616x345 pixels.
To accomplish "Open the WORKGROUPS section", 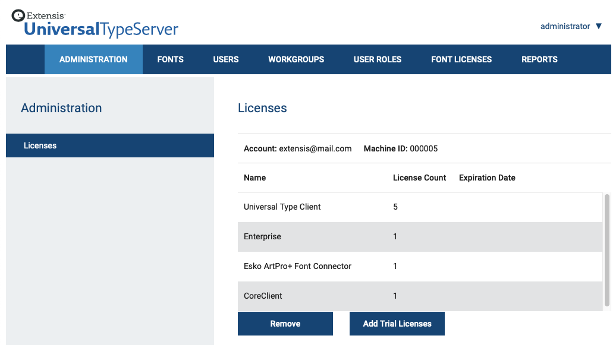I will point(296,59).
